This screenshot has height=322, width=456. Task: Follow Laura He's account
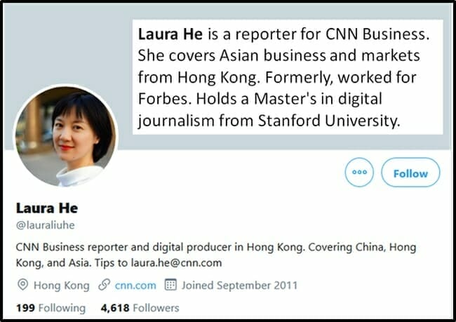pyautogui.click(x=410, y=172)
